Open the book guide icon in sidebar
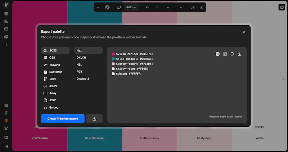 pos(6,138)
